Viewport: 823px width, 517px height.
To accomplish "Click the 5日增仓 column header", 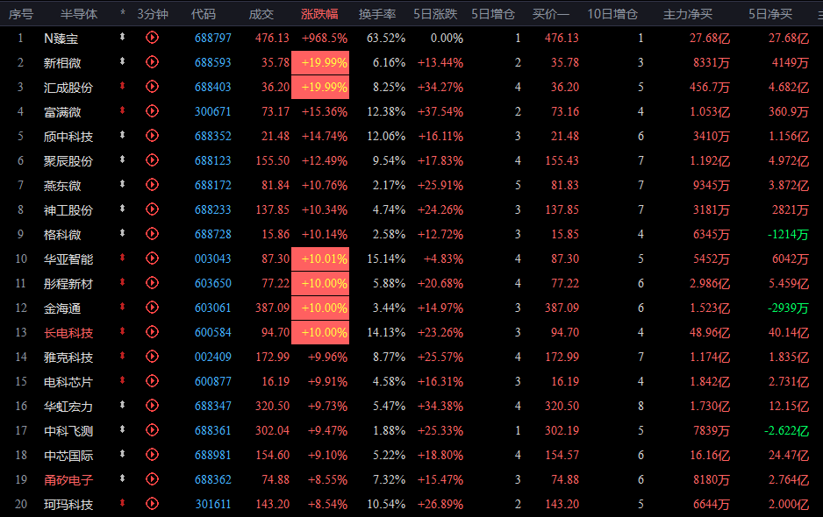I will [x=493, y=14].
